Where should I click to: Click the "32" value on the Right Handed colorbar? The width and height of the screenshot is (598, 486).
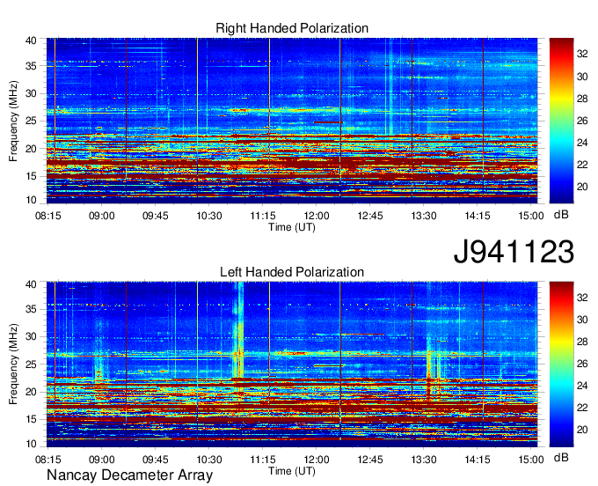[582, 55]
